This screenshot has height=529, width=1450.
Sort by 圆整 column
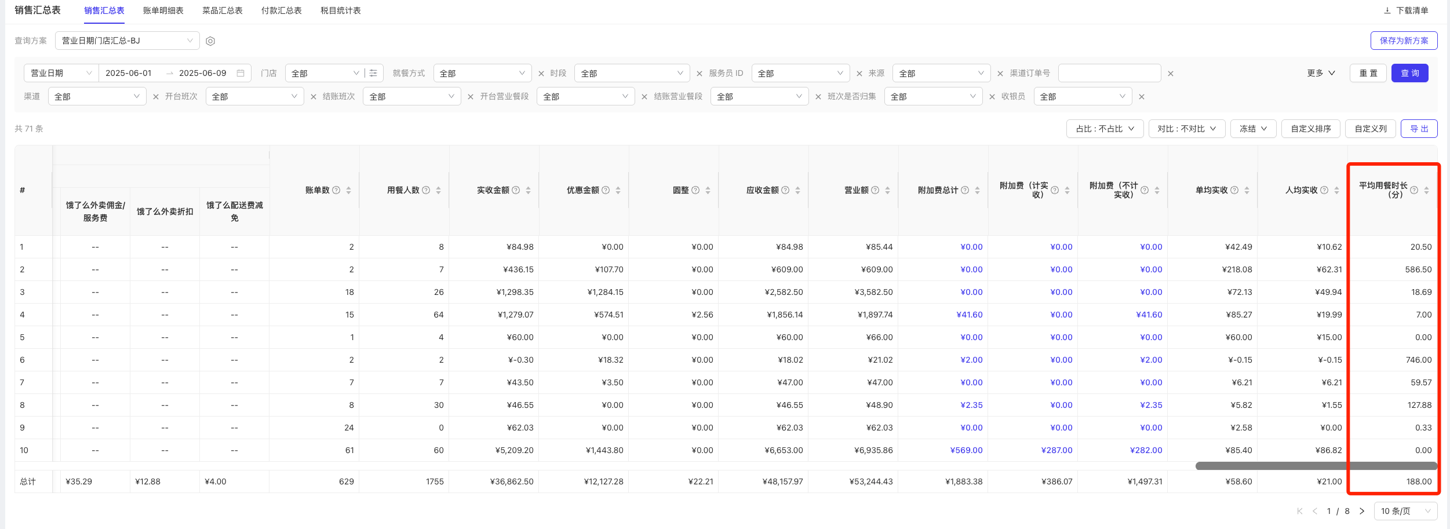(x=708, y=190)
